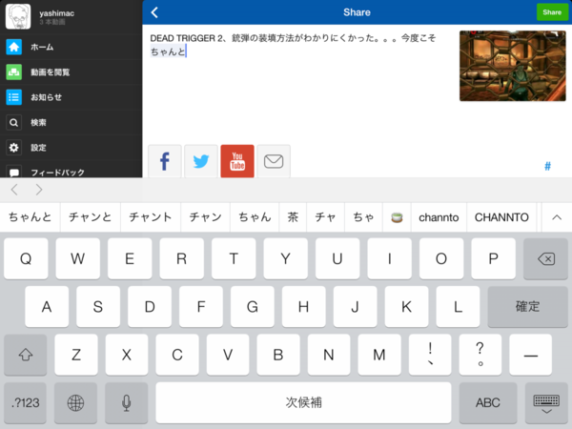Tap the E key
The width and height of the screenshot is (572, 429).
[x=130, y=258]
